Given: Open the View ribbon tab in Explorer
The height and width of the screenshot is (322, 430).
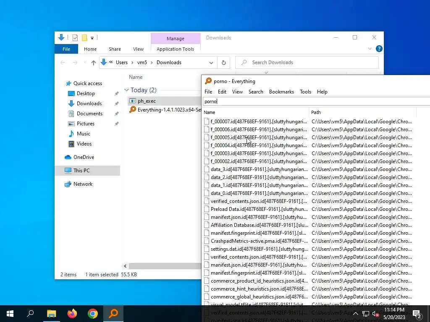Looking at the screenshot, I should click(x=138, y=49).
